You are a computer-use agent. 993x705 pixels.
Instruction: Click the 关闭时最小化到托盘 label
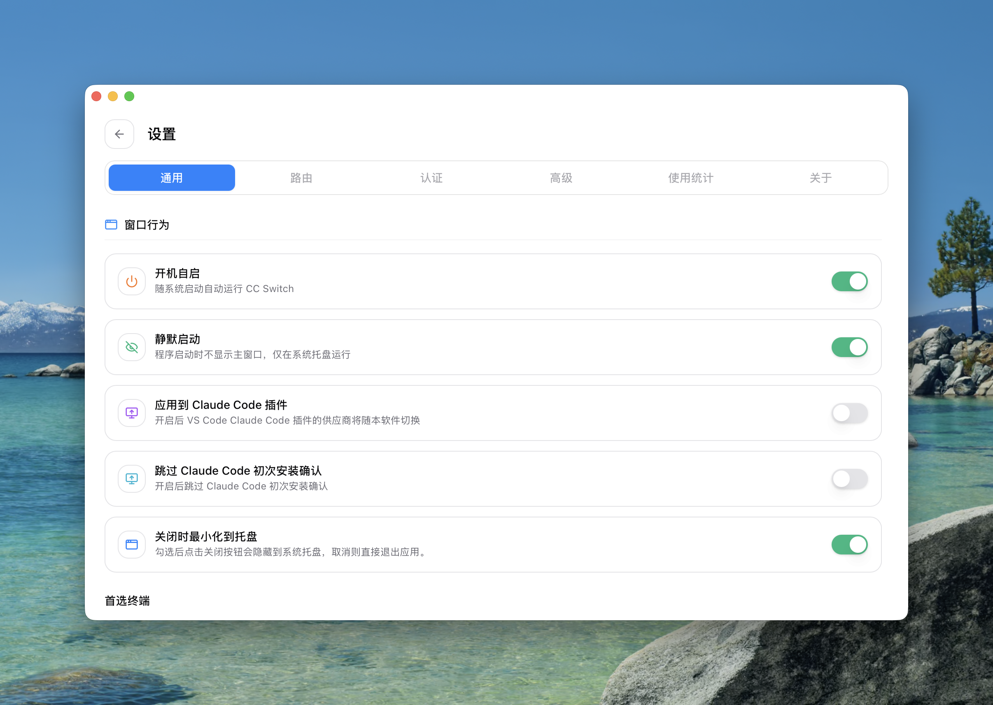tap(206, 536)
